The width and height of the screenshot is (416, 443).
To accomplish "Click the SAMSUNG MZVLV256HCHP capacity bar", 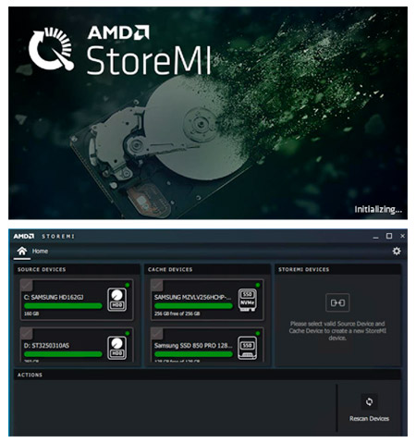I will click(x=193, y=306).
